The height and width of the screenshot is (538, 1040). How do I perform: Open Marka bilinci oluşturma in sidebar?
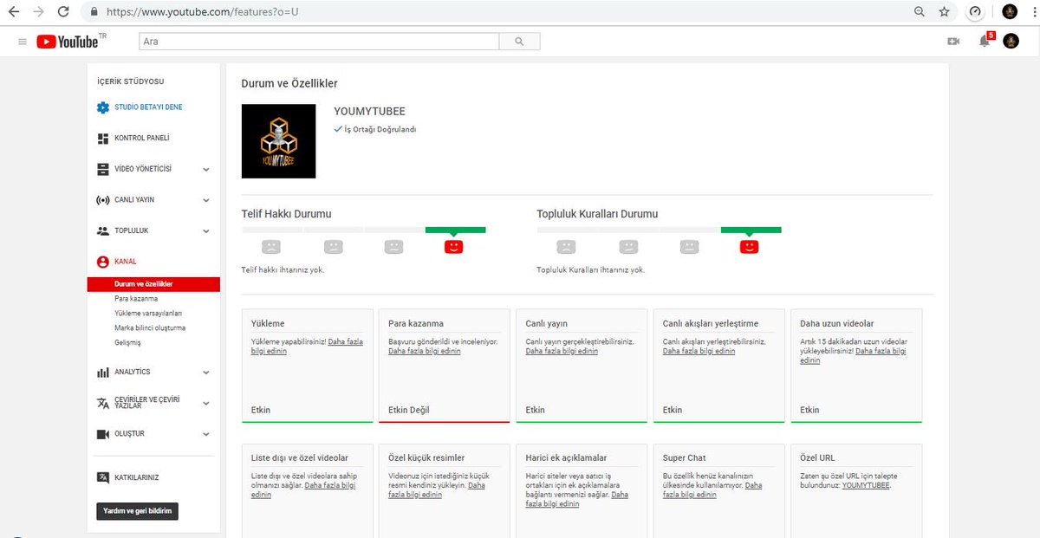(150, 327)
